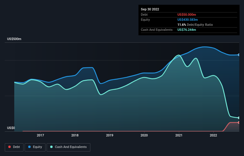Click the US$76.244m cash value

coord(187,30)
